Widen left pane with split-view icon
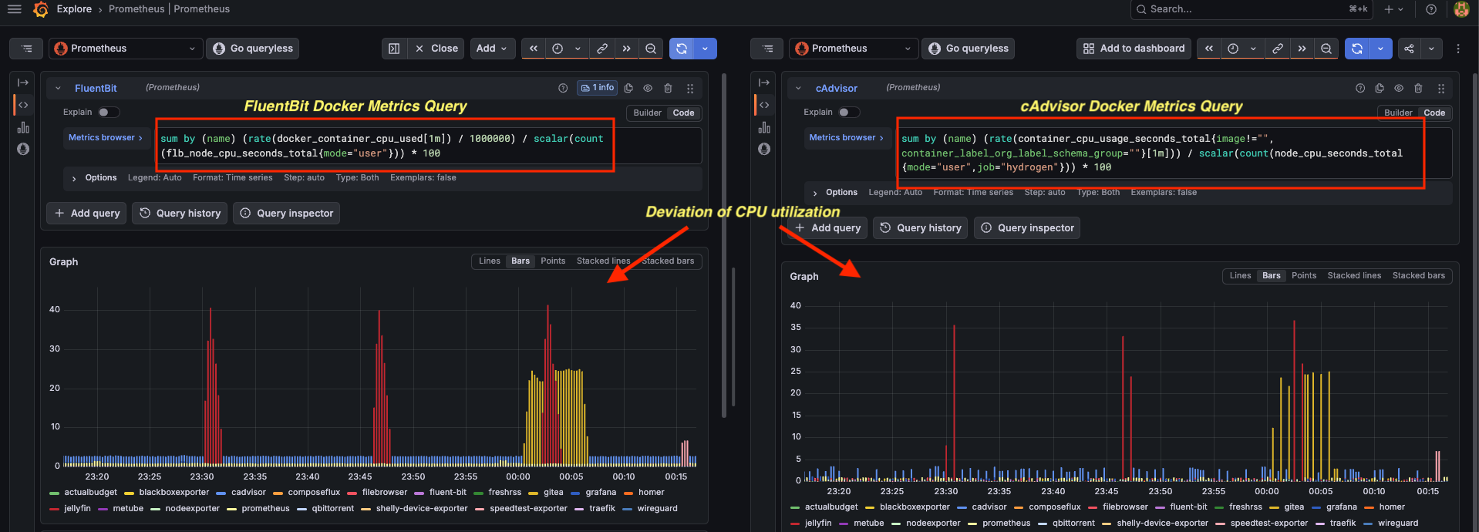 click(x=394, y=49)
